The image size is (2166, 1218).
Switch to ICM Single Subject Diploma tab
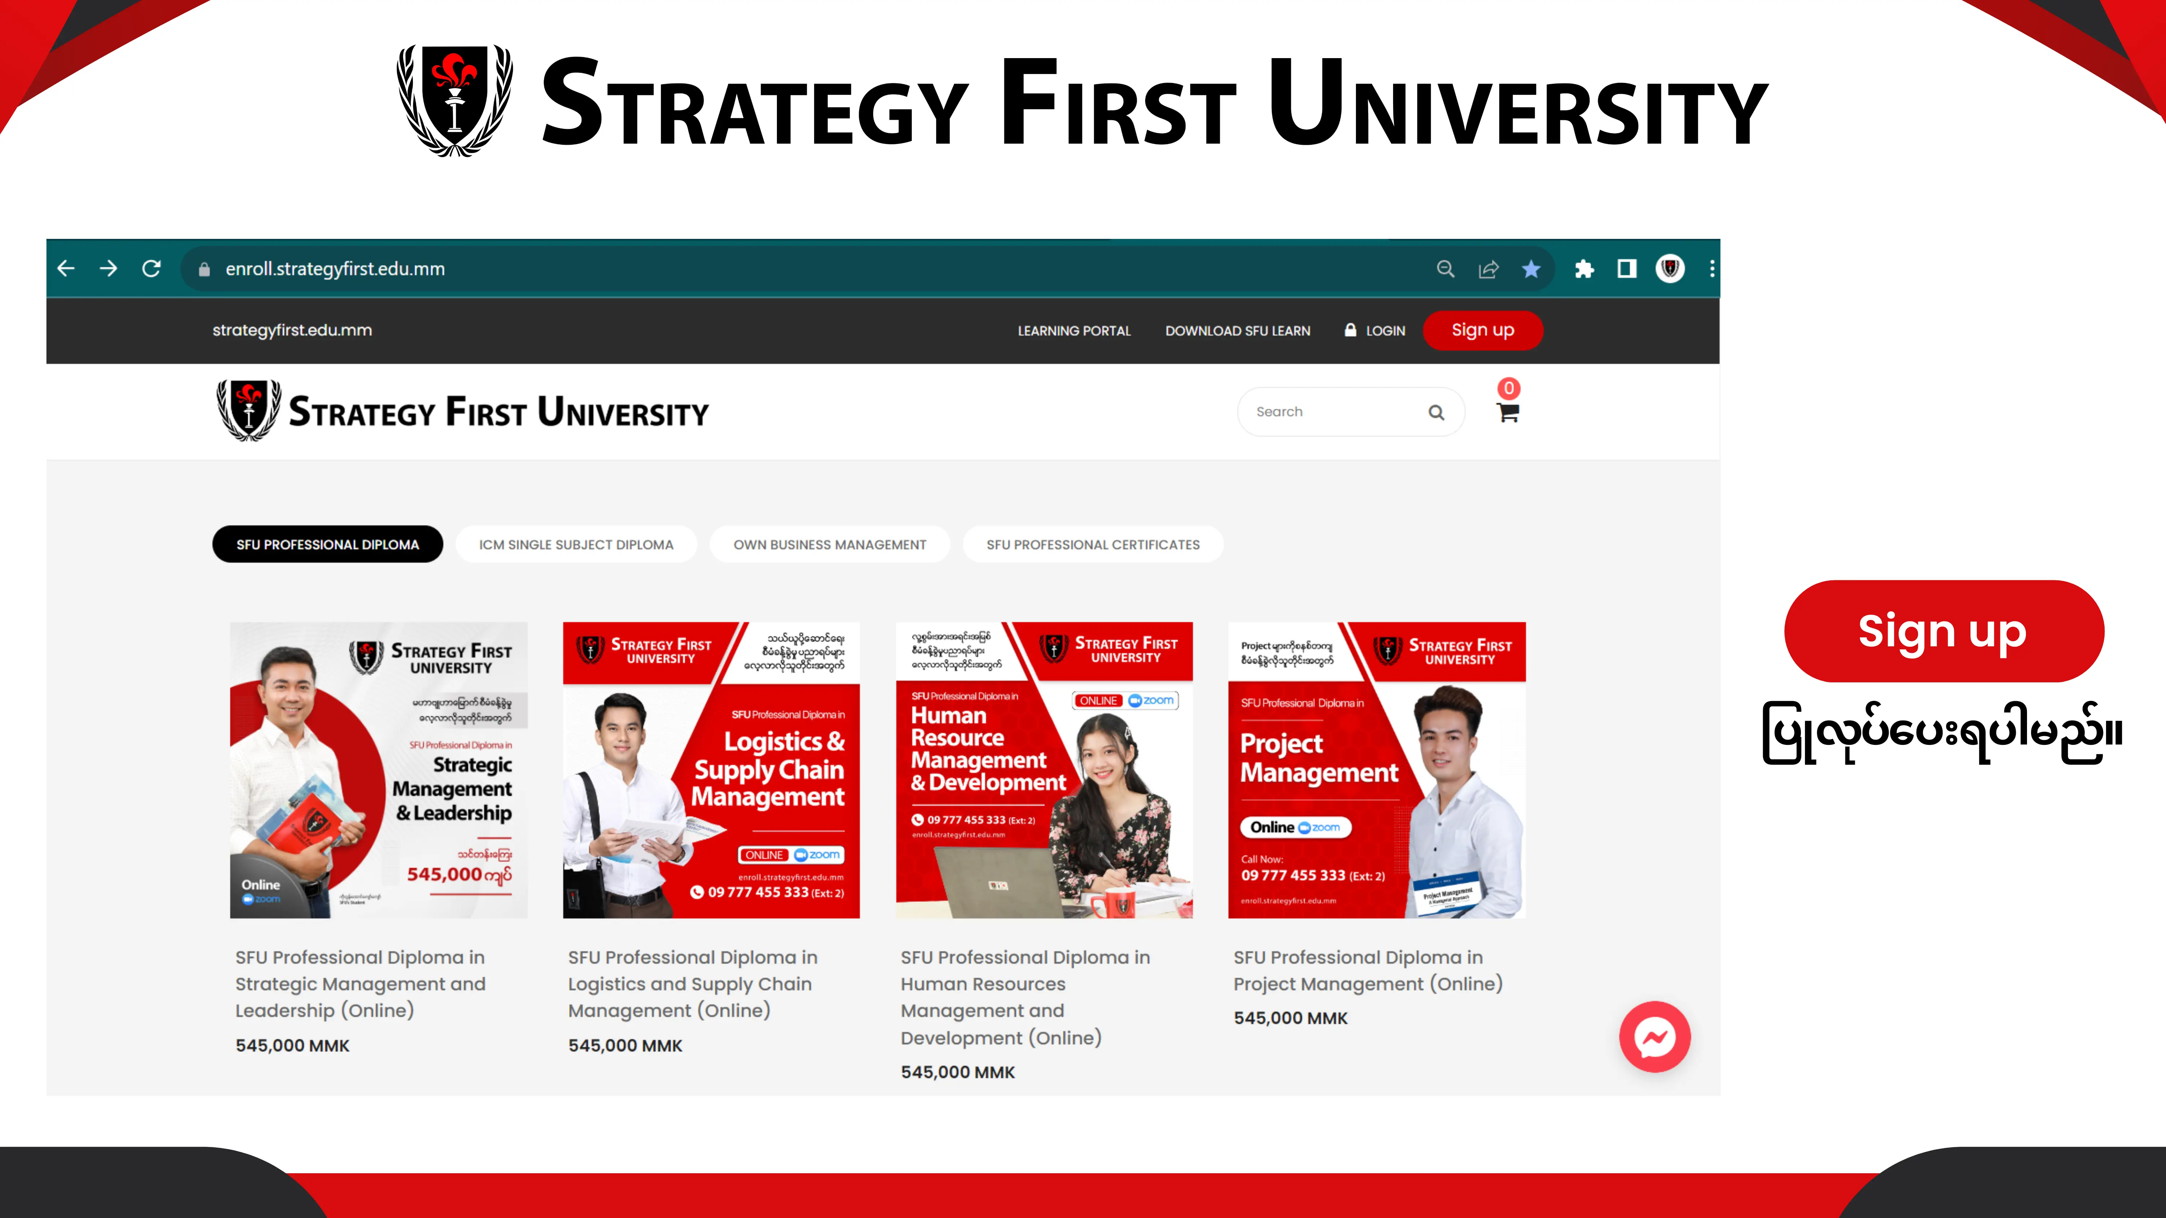tap(576, 545)
